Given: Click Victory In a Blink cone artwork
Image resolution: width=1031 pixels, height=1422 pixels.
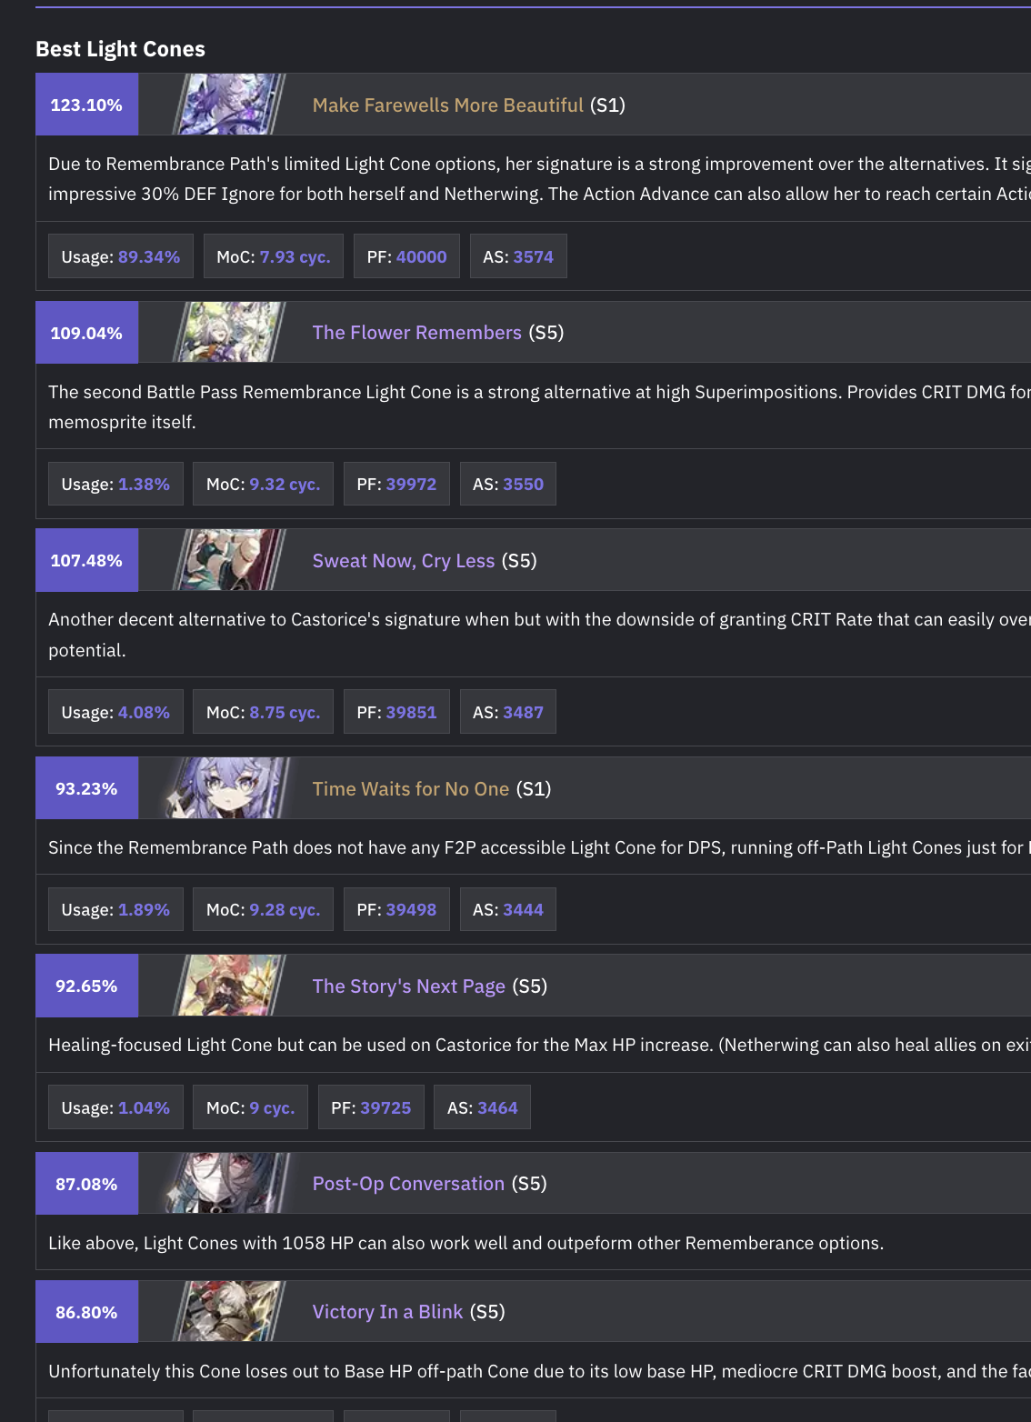Looking at the screenshot, I should pyautogui.click(x=229, y=1311).
